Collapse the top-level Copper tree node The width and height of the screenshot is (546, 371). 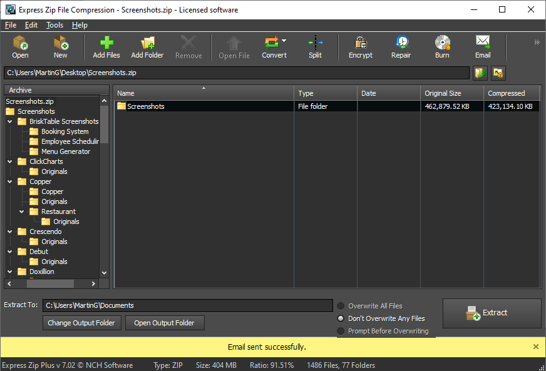(10, 181)
